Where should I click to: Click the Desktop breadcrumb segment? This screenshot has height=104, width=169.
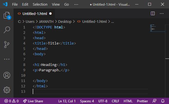[65, 22]
